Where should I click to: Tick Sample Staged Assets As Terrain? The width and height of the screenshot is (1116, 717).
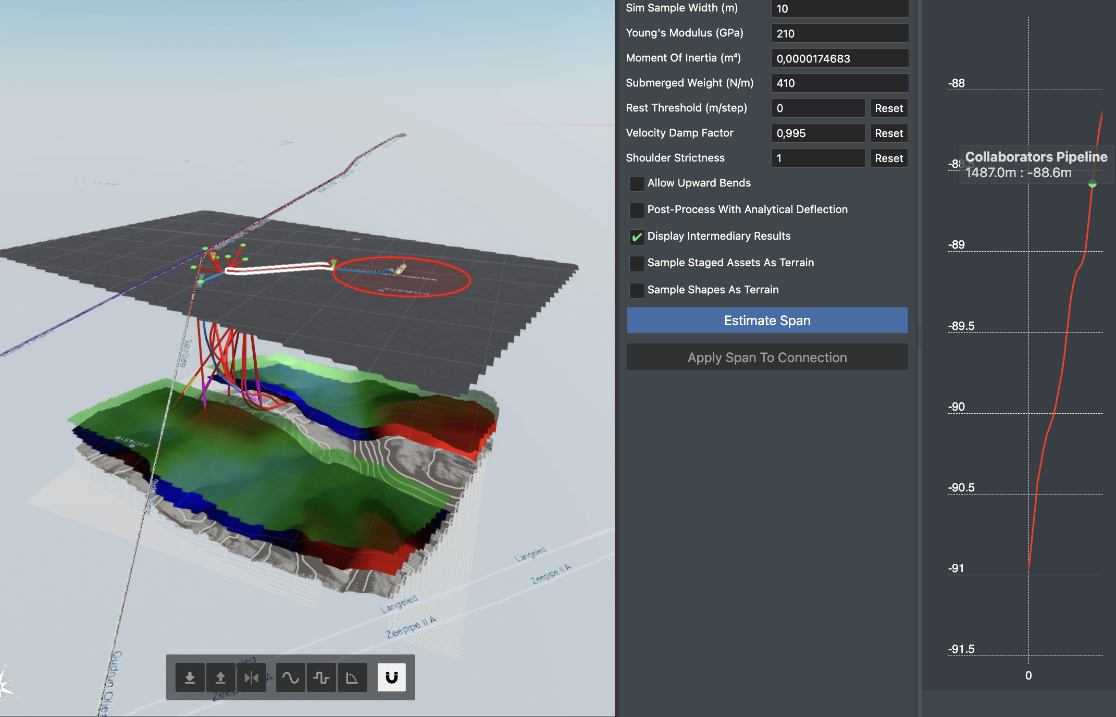pyautogui.click(x=637, y=263)
